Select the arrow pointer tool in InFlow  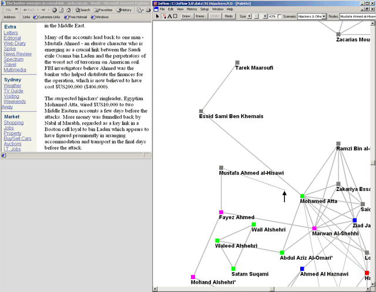[x=157, y=16]
